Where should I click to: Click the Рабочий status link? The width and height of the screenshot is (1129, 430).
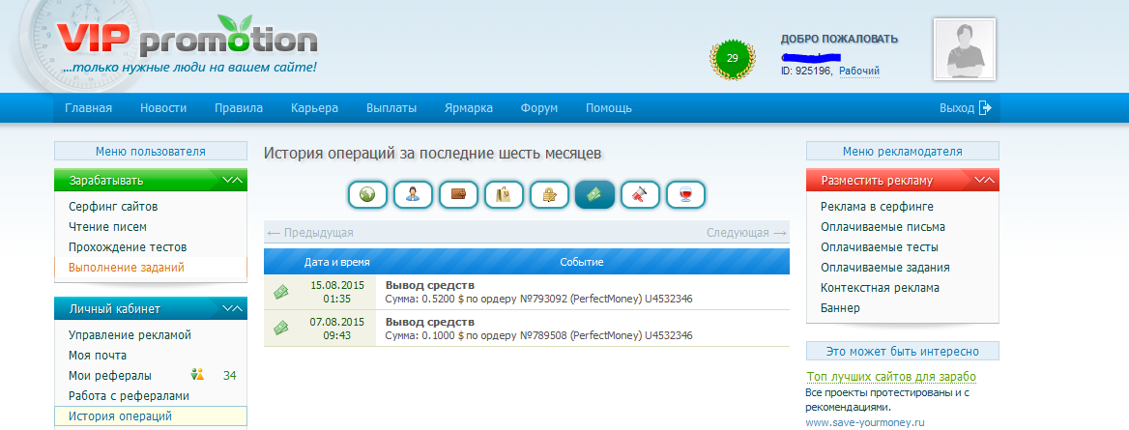tap(859, 71)
